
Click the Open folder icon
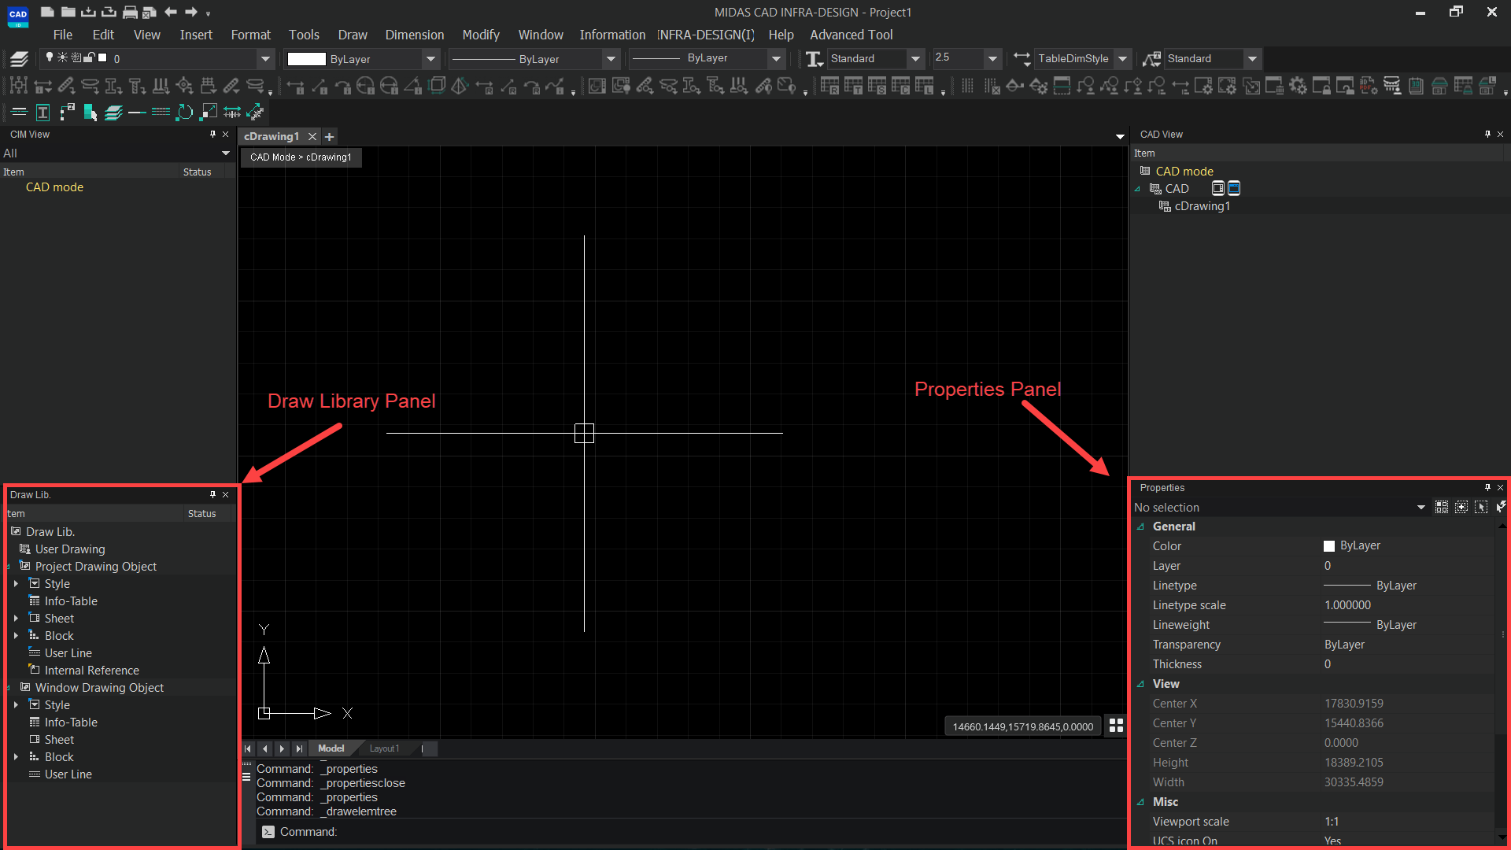(x=68, y=12)
